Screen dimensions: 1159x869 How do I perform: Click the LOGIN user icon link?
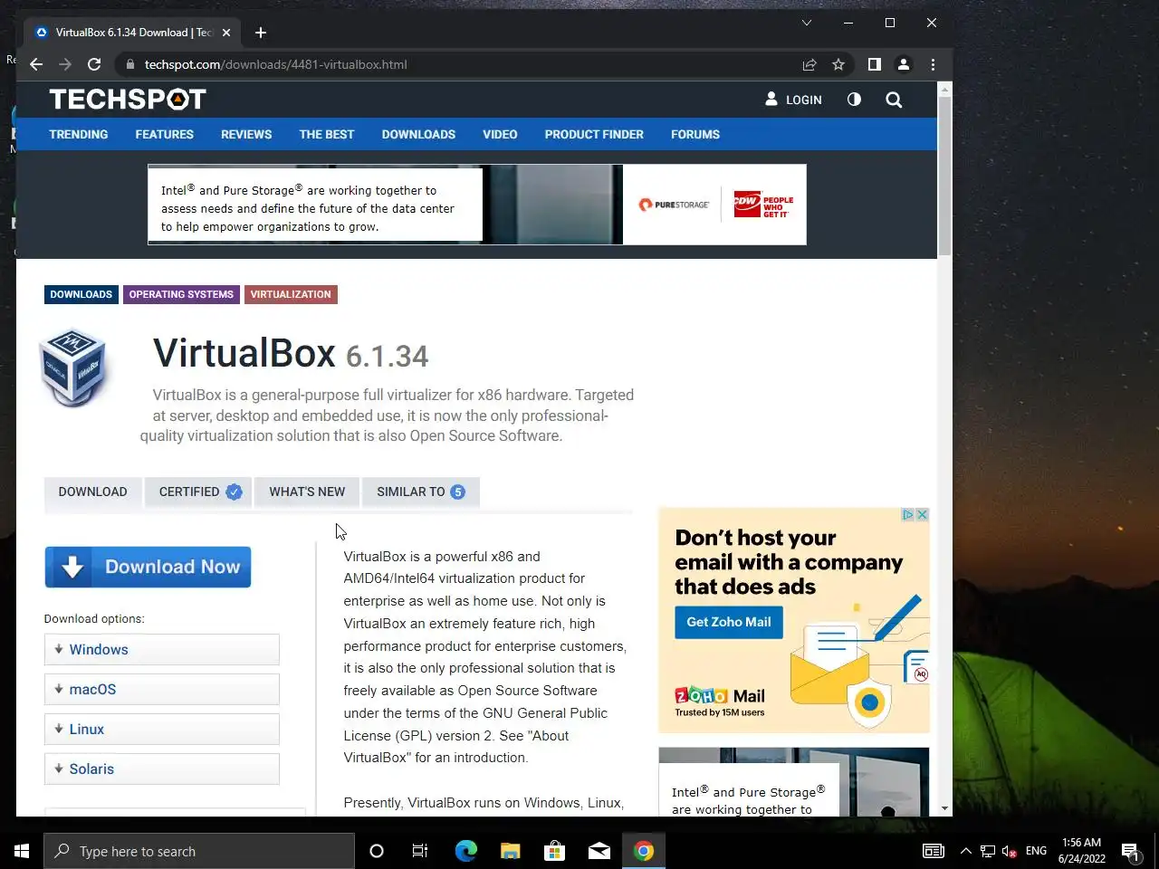[793, 100]
